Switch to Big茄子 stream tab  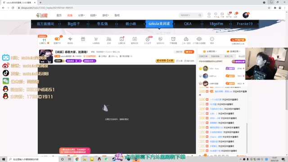74,24
